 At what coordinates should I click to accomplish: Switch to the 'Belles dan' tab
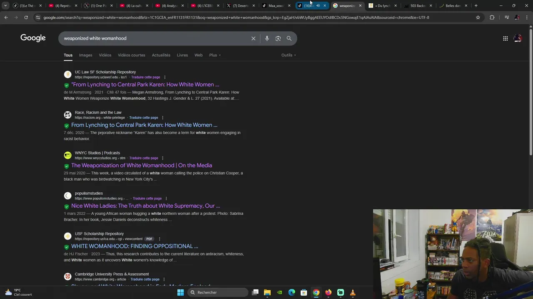click(x=453, y=6)
